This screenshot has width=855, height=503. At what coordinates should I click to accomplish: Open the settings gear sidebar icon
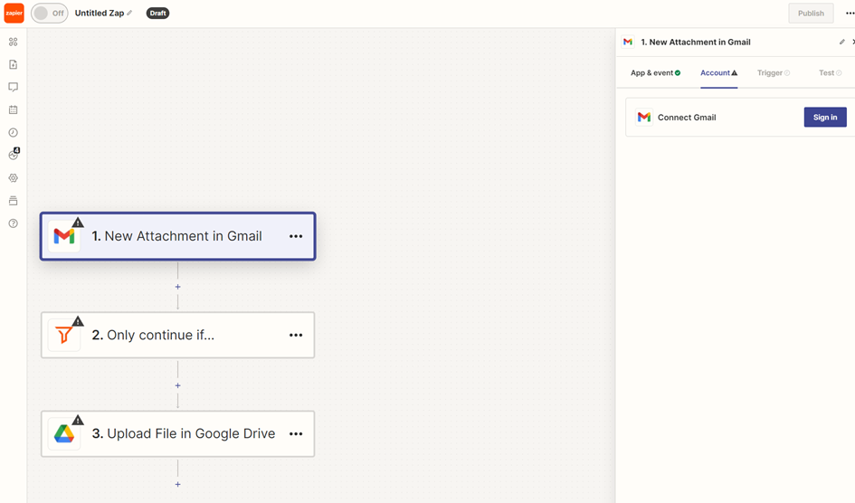(13, 177)
